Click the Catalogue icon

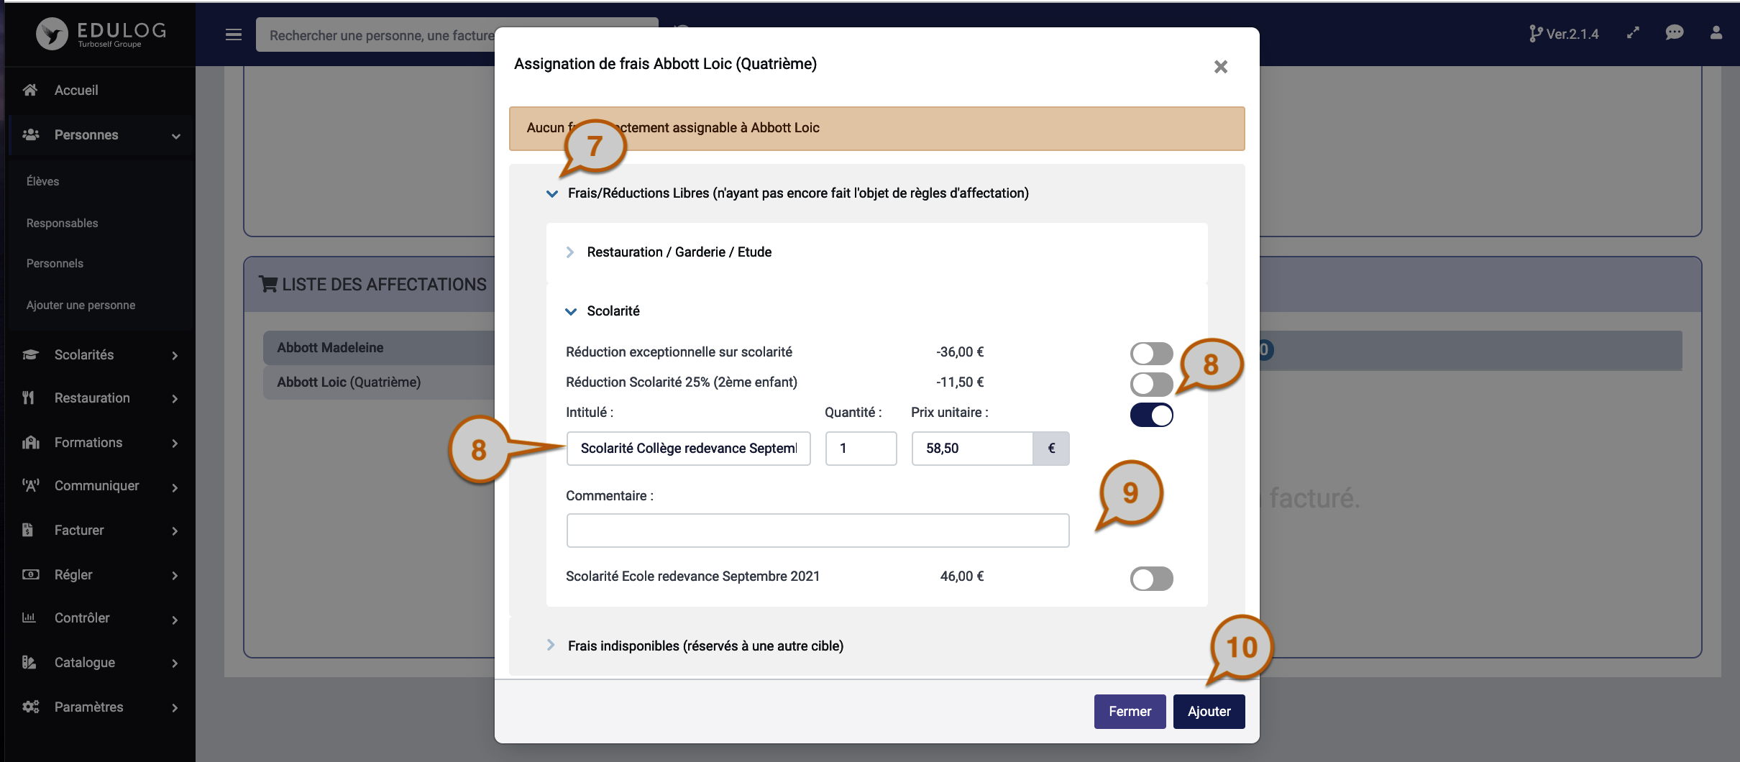(29, 662)
